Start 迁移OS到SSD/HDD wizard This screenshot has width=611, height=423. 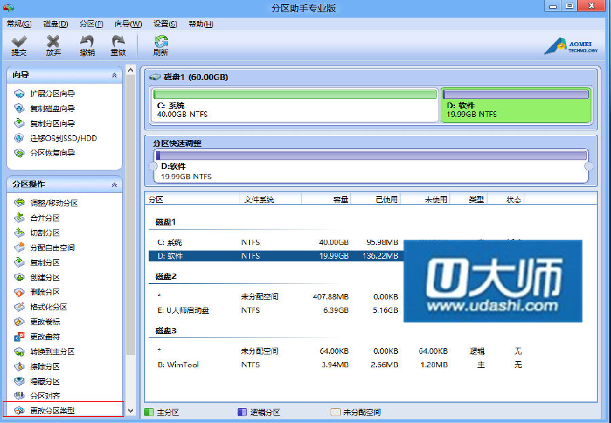63,139
